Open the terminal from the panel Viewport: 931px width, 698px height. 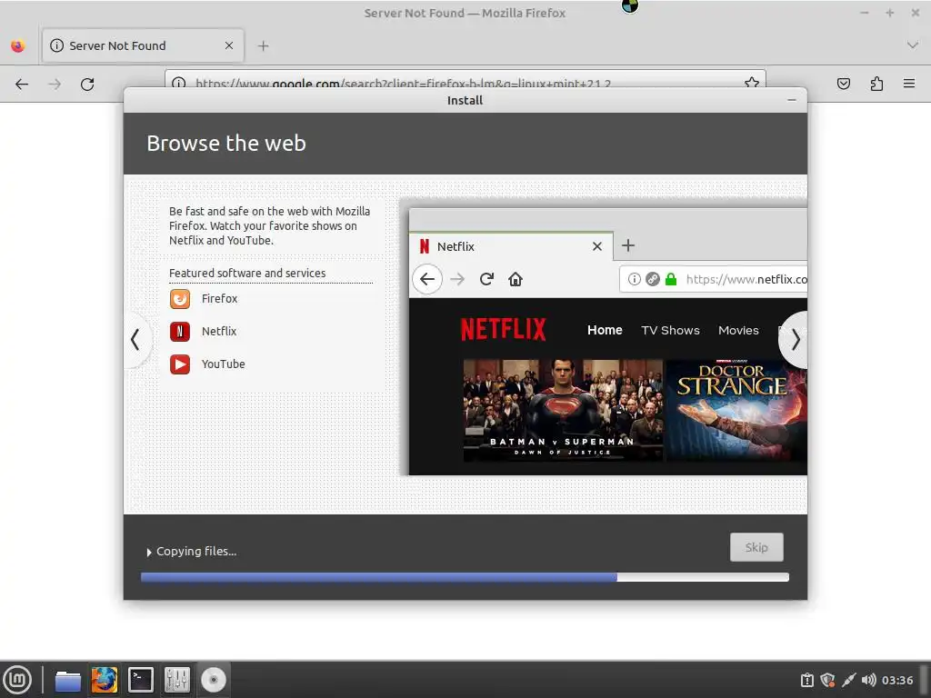[x=141, y=680]
